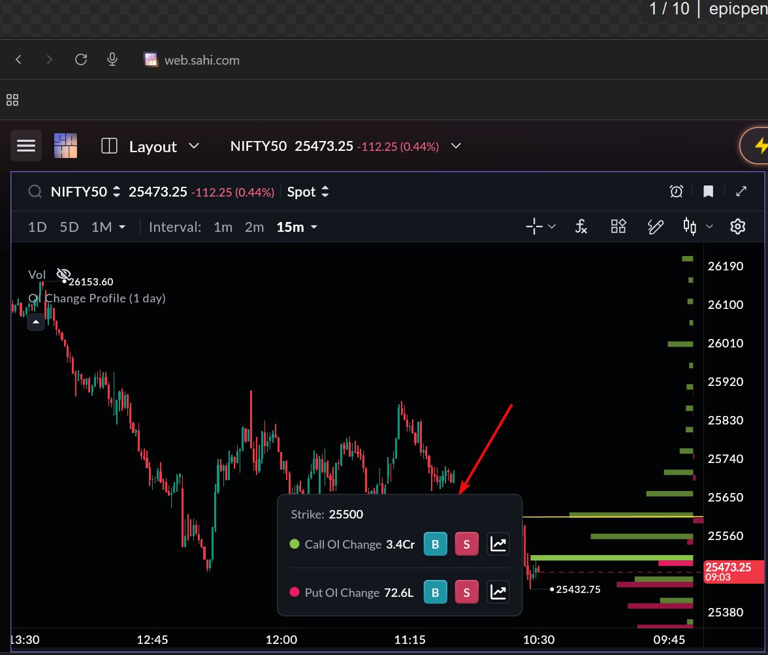Expand the NIFTY50 header chevron
This screenshot has height=655, width=768.
tap(456, 146)
